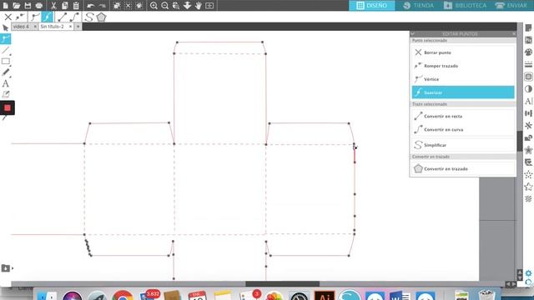The width and height of the screenshot is (534, 300).
Task: Activate the pan hand tool
Action: [199, 6]
